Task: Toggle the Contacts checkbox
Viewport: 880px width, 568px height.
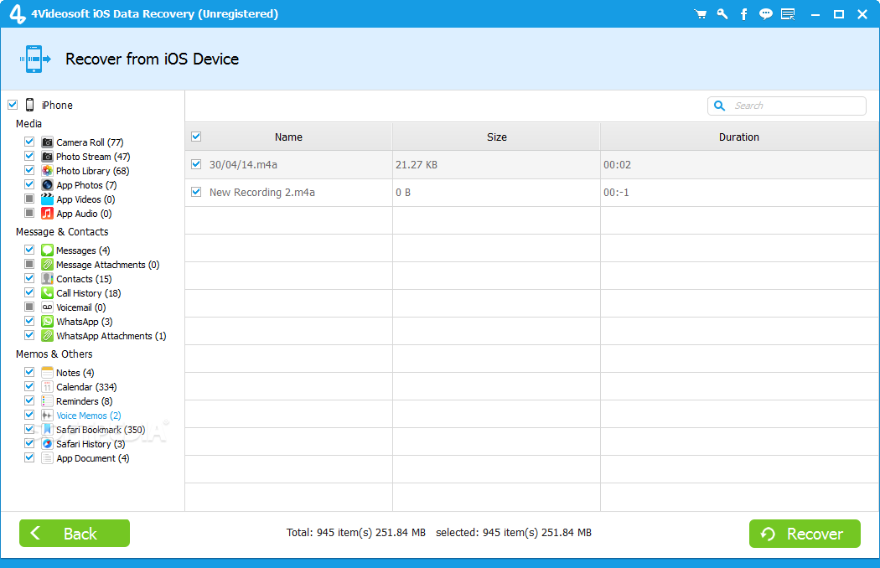Action: [29, 278]
